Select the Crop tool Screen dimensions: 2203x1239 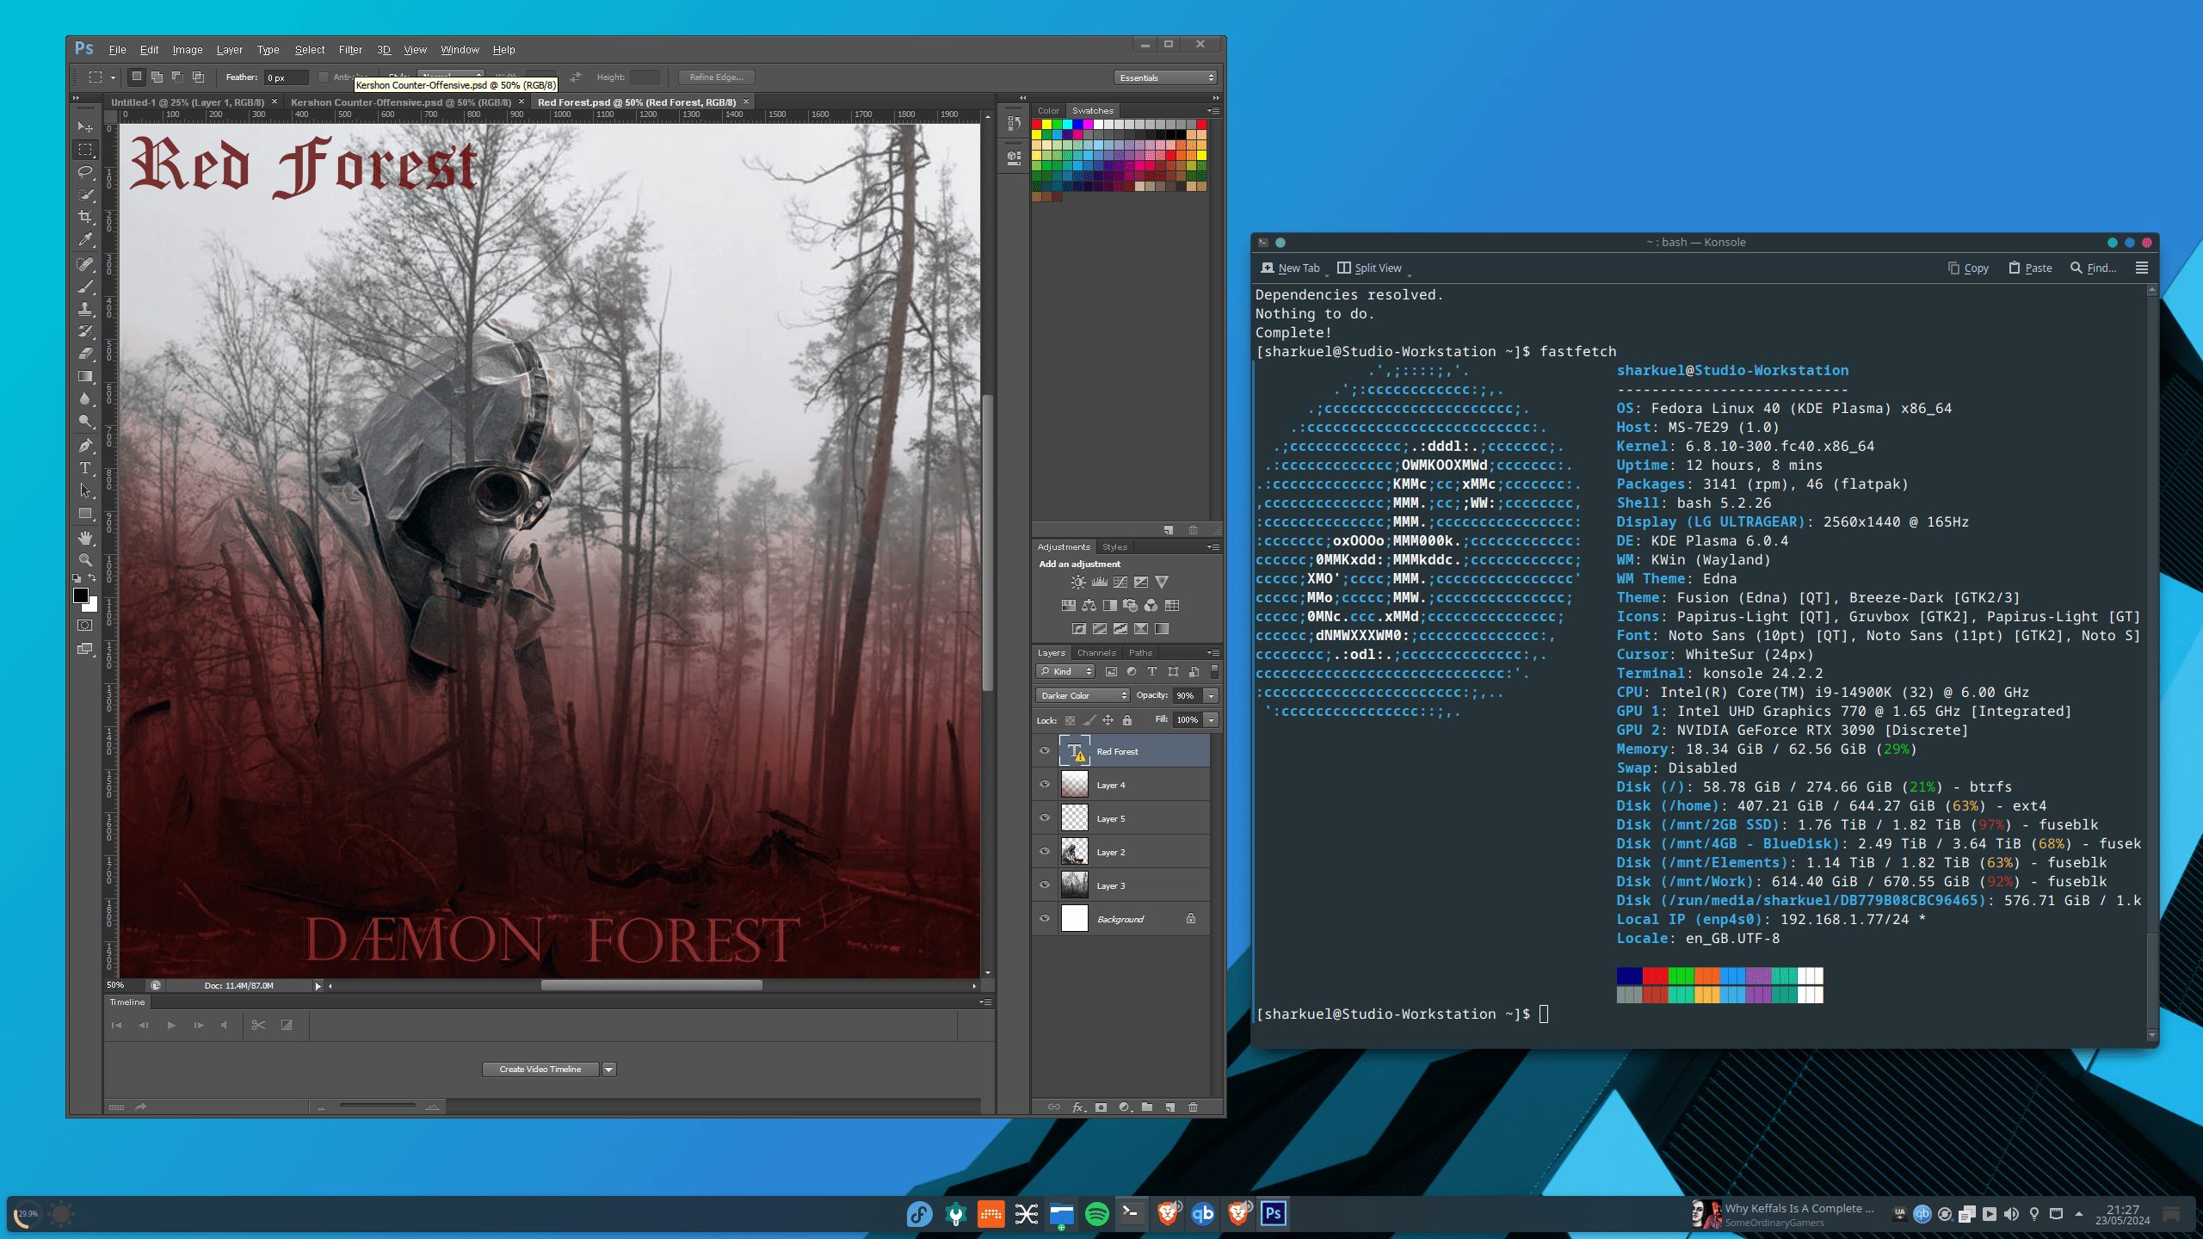point(85,217)
